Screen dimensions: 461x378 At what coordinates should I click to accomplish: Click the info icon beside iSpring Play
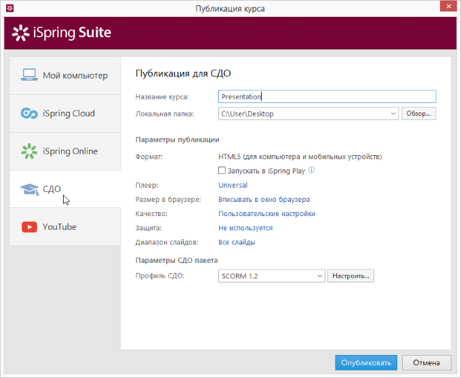pos(312,170)
